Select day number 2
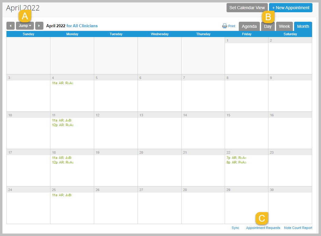The width and height of the screenshot is (321, 236). [271, 40]
